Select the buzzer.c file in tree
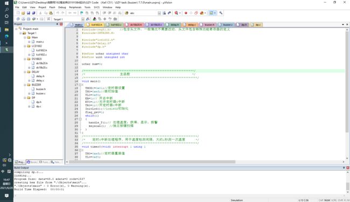Image resolution: width=350 pixels, height=202 pixels. point(40,93)
